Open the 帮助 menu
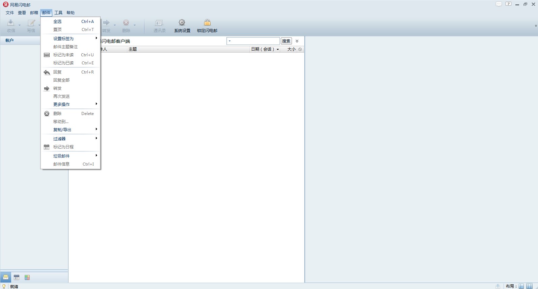The height and width of the screenshot is (289, 538). click(x=71, y=13)
